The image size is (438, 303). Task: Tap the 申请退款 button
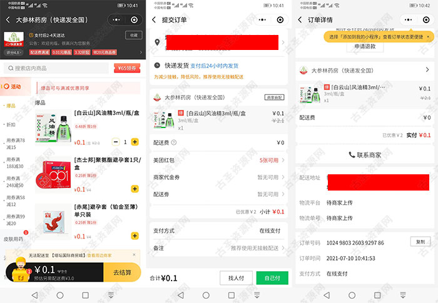pos(365,46)
